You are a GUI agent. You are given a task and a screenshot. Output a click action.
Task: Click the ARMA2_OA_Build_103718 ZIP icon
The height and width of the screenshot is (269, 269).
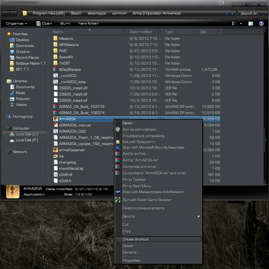[x=55, y=106]
